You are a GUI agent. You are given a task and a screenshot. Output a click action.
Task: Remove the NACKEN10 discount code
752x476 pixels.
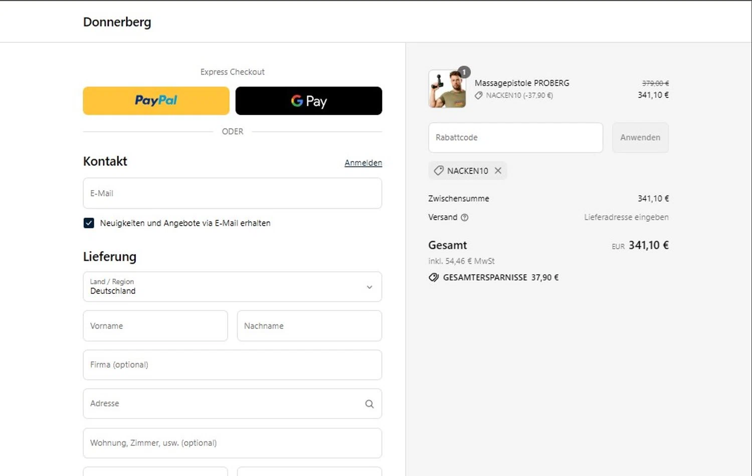pyautogui.click(x=498, y=171)
